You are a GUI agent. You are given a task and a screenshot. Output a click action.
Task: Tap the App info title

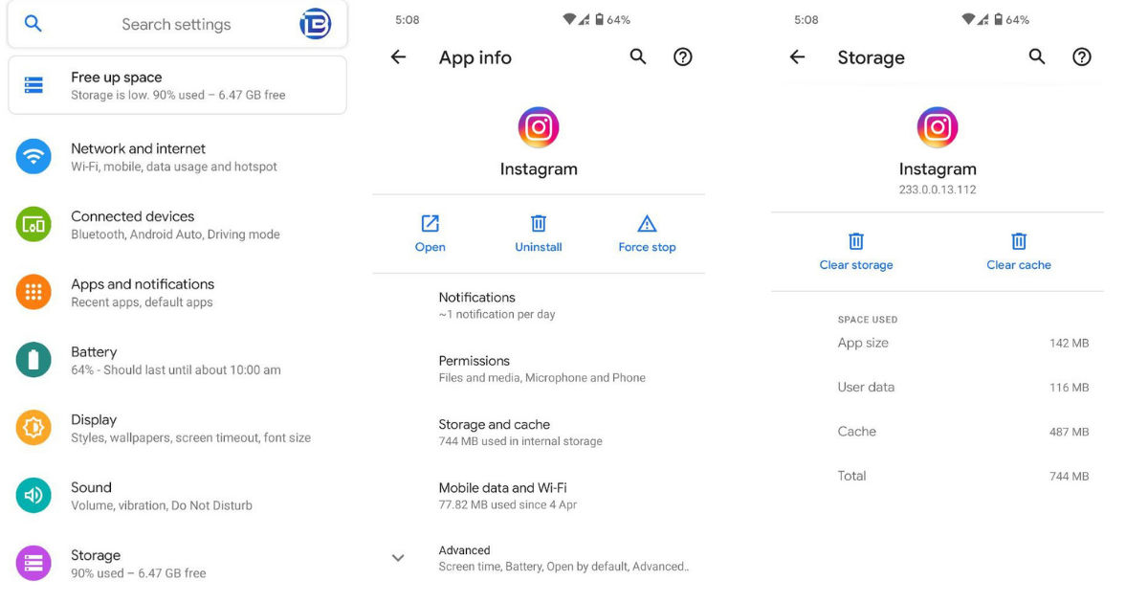(475, 57)
